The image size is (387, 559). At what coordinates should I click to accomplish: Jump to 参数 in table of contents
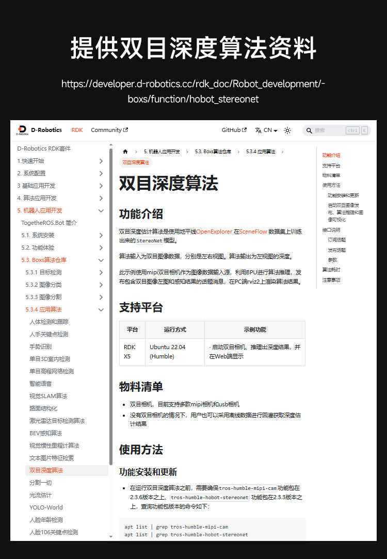pos(332,260)
